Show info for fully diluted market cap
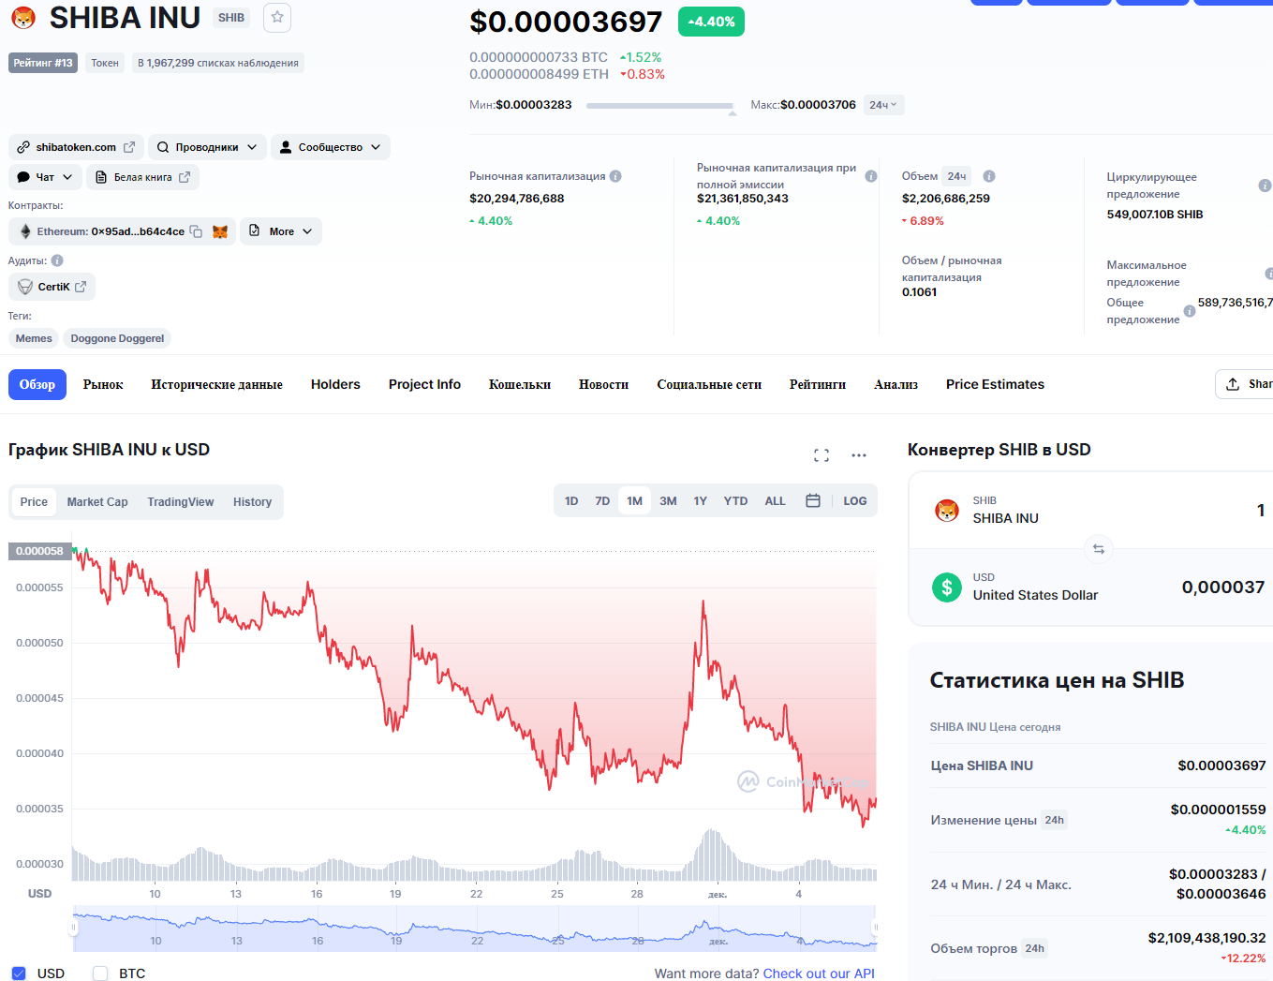This screenshot has width=1273, height=981. click(x=871, y=176)
